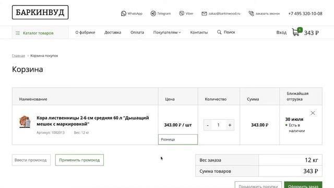Increase quantity with the plus button
Image resolution: width=334 pixels, height=188 pixels.
[x=230, y=125]
